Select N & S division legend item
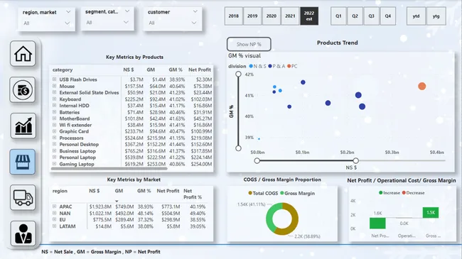The width and height of the screenshot is (462, 259). click(257, 66)
